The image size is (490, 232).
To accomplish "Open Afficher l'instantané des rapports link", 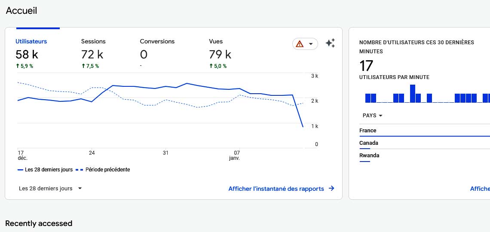I will (x=276, y=189).
